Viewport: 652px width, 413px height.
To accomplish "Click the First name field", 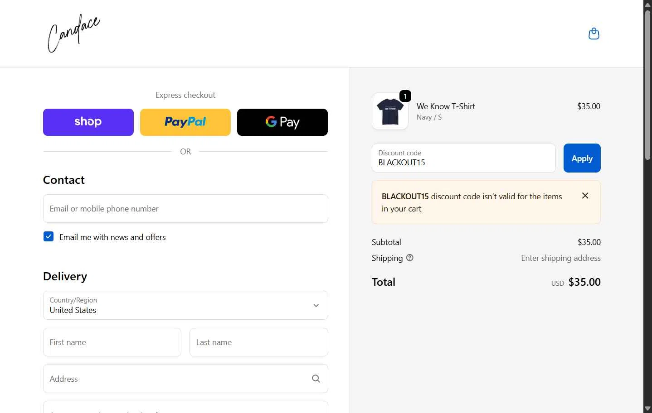I will coord(112,342).
